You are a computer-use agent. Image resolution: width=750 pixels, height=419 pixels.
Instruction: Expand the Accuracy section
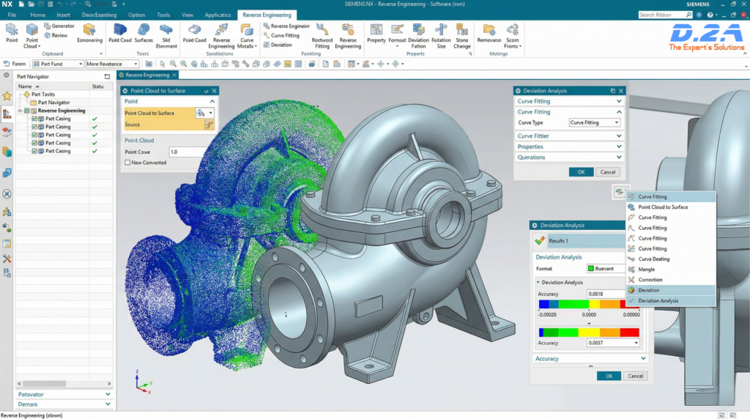pos(590,358)
